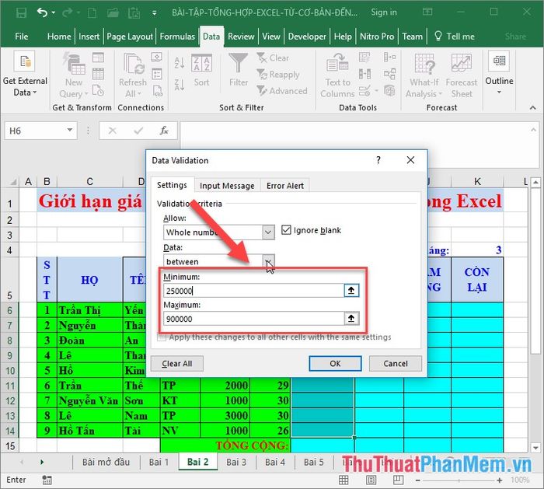The image size is (544, 489).
Task: Open the File menu tab
Action: tap(21, 37)
